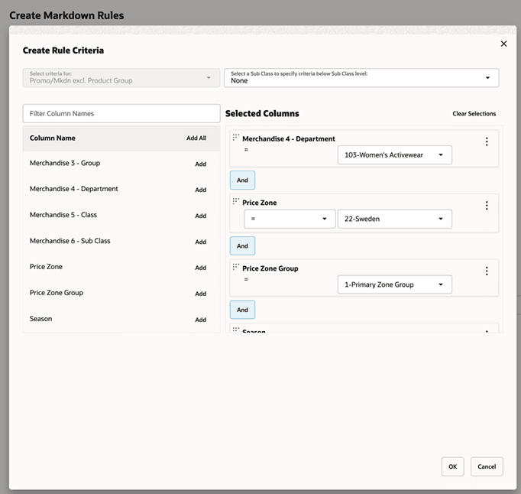Click the Cancel button
This screenshot has width=521, height=494.
point(487,466)
